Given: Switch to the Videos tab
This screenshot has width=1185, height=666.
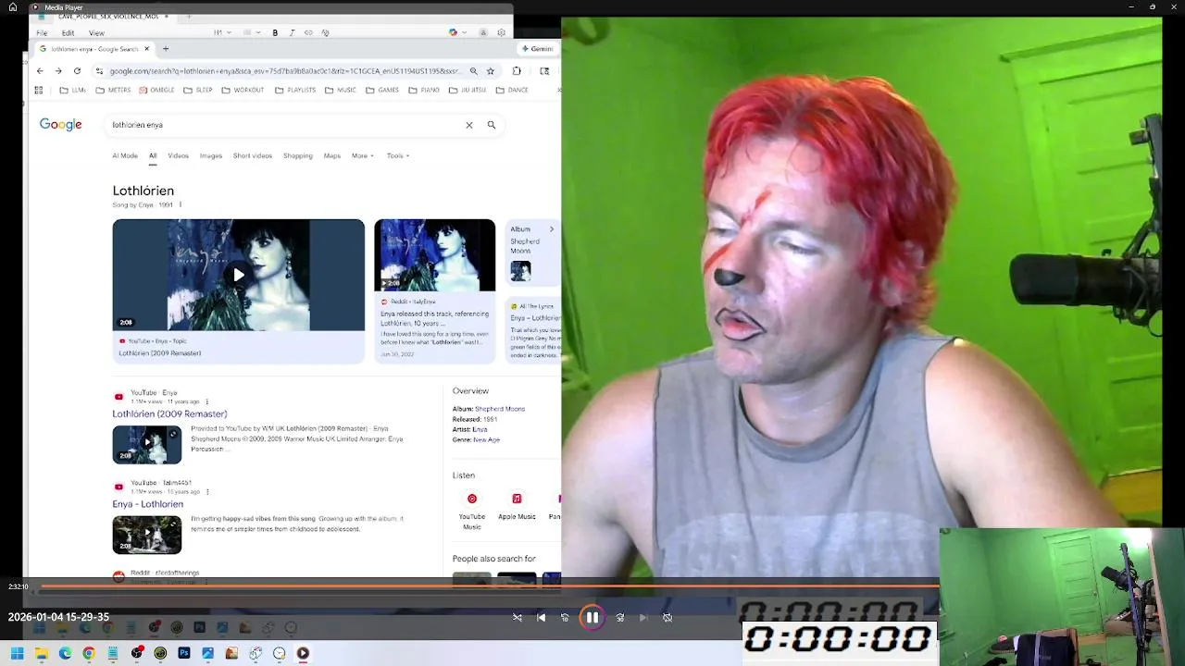Looking at the screenshot, I should [178, 155].
